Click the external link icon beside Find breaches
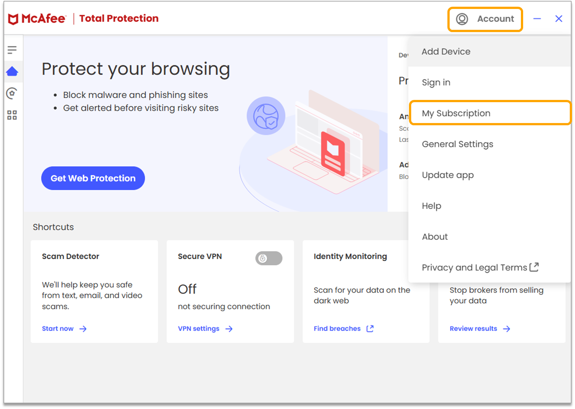Image resolution: width=575 pixels, height=409 pixels. (x=370, y=328)
